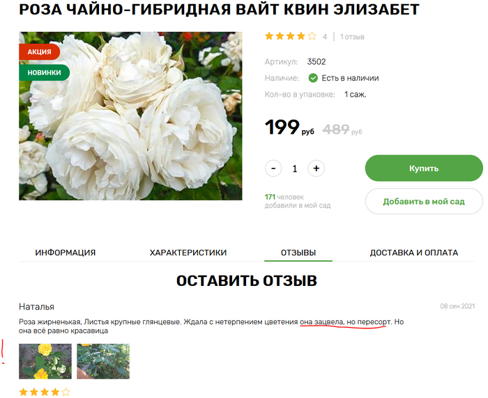Click the empty star in Наталья's review rating

pyautogui.click(x=66, y=392)
